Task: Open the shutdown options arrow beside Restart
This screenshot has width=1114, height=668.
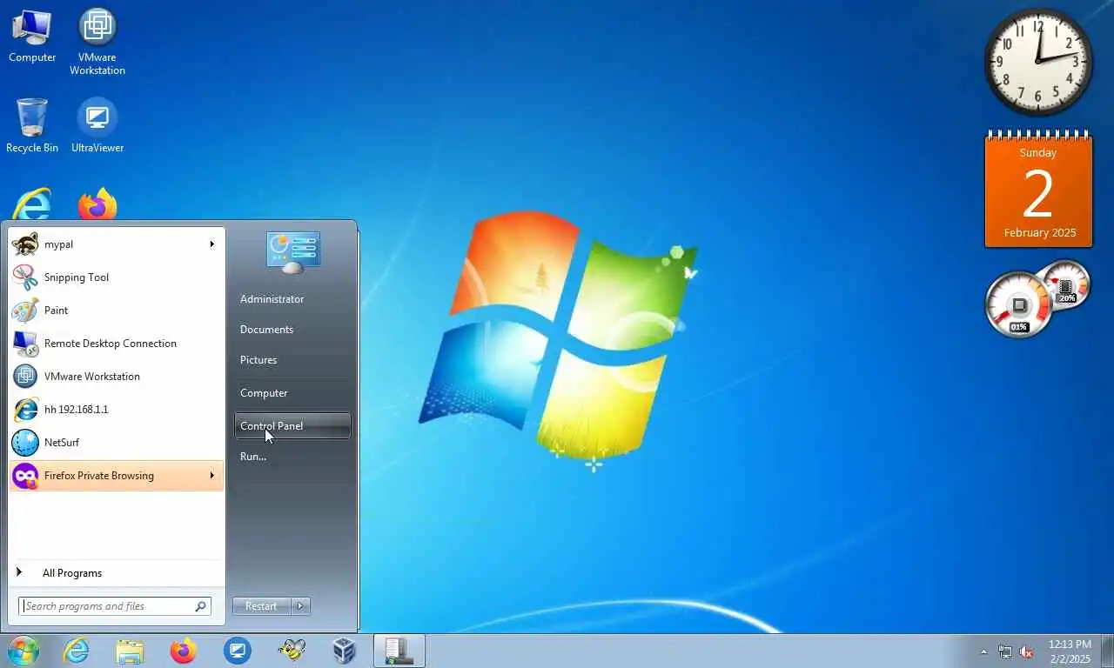Action: (x=300, y=606)
